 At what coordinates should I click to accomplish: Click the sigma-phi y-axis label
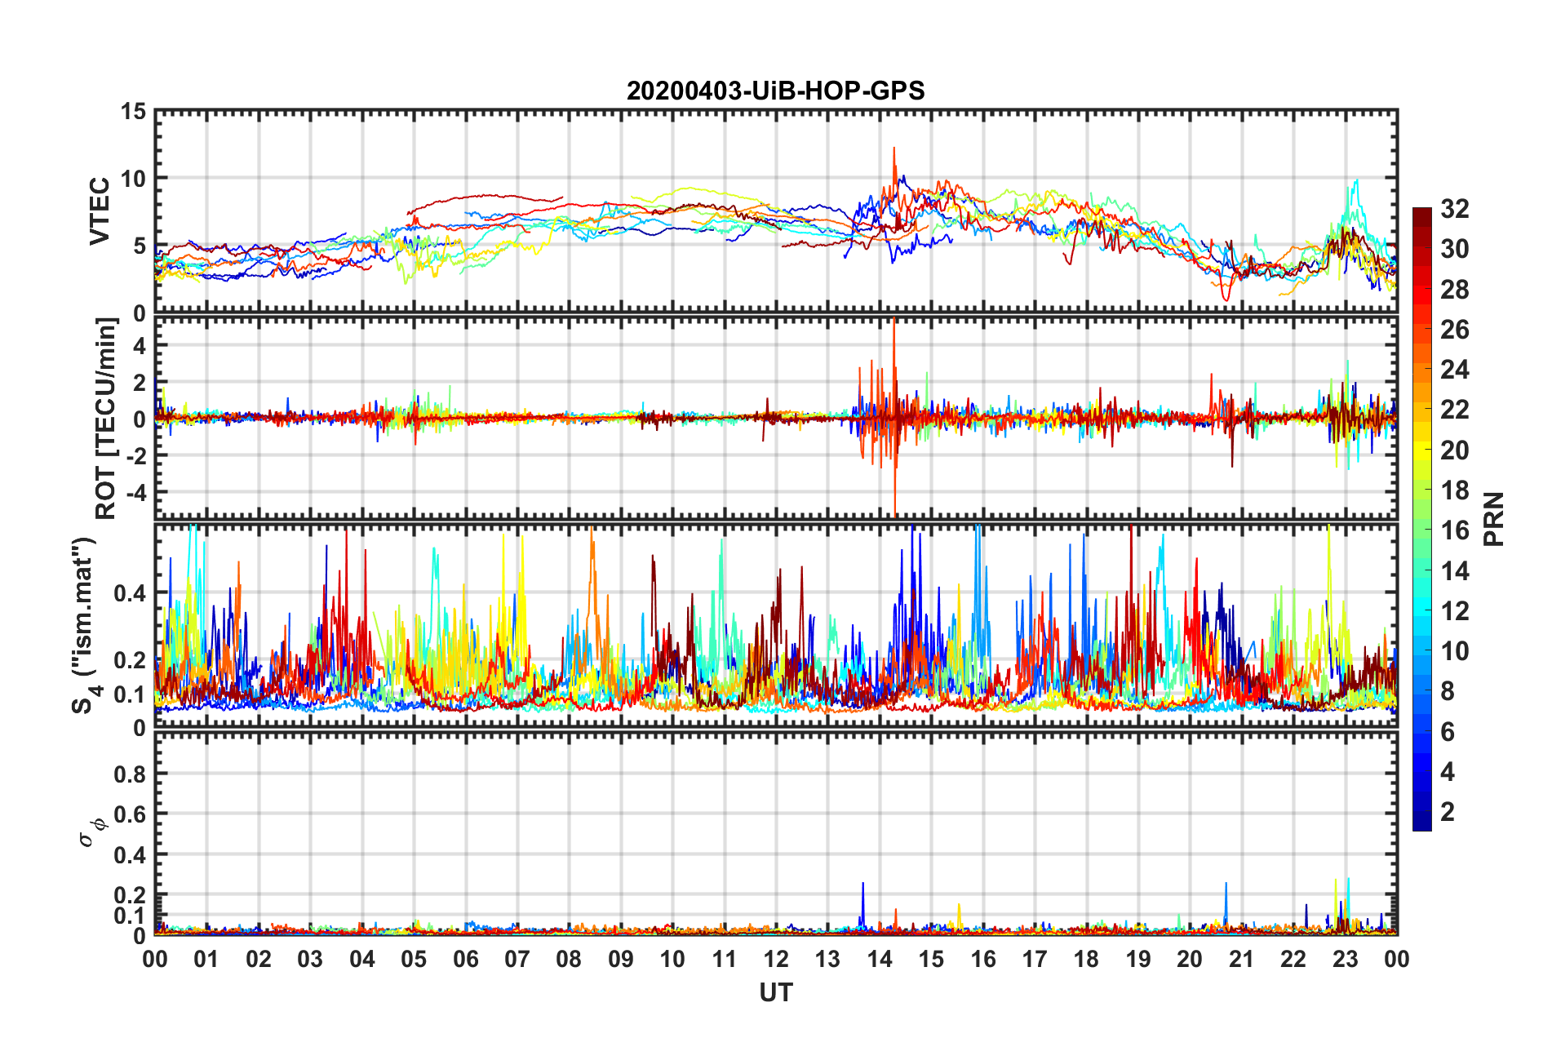coord(91,832)
